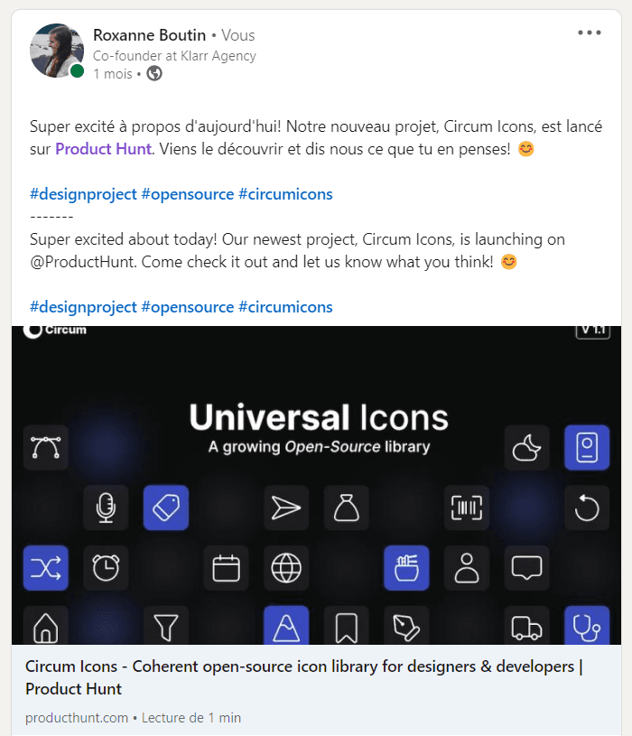
Task: Click Roxanne Boutin's profile photo
Action: click(x=57, y=51)
